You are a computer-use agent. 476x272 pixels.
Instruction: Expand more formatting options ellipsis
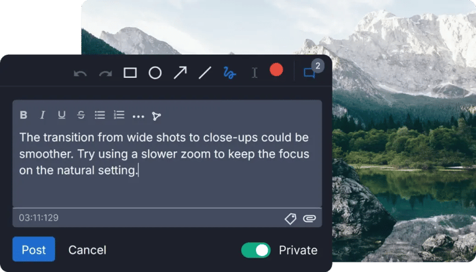tap(138, 116)
